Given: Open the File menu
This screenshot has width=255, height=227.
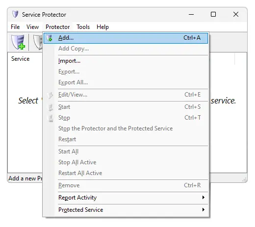Looking at the screenshot, I should click(15, 27).
